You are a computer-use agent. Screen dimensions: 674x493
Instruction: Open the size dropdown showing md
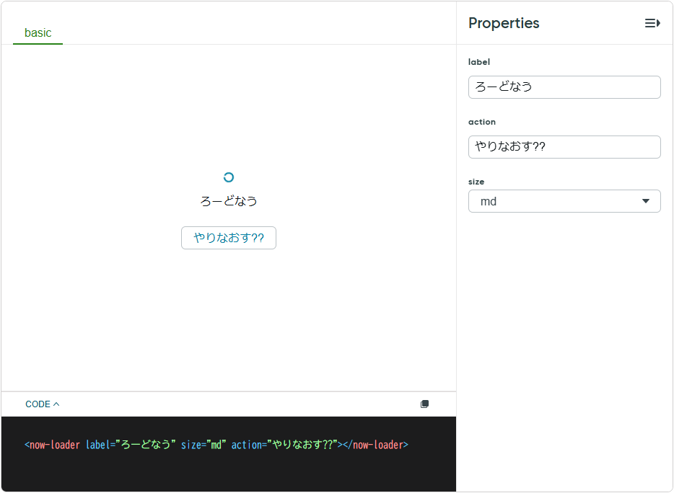[x=564, y=201]
